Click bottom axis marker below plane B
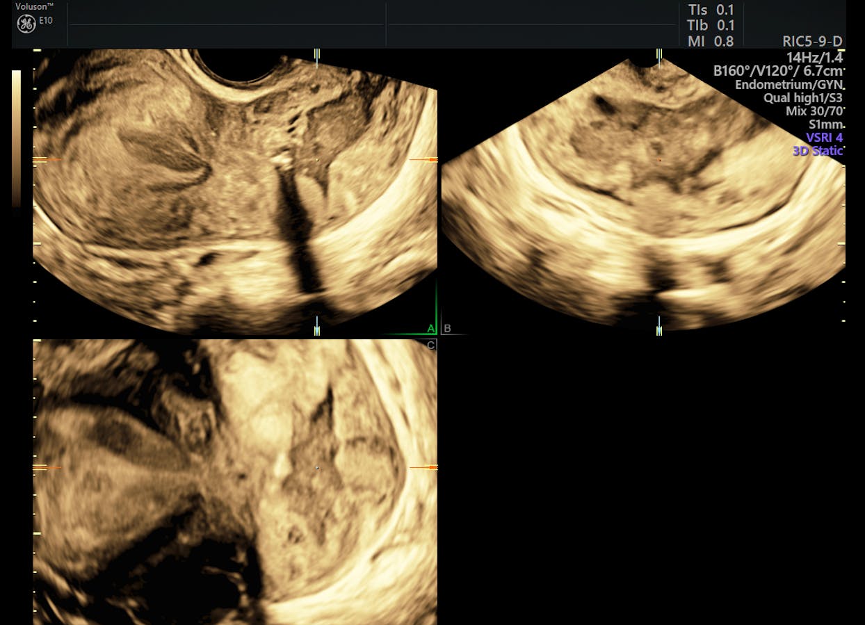Viewport: 865px width, 625px height. 659,325
